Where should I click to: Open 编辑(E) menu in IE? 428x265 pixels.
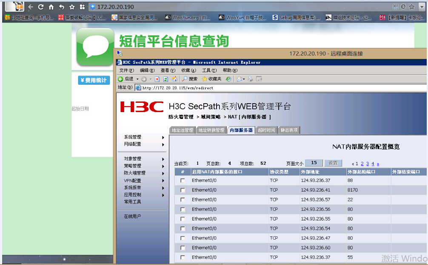click(x=147, y=70)
